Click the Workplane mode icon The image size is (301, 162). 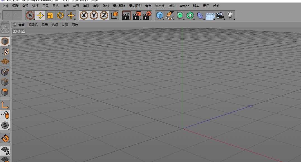(5, 61)
